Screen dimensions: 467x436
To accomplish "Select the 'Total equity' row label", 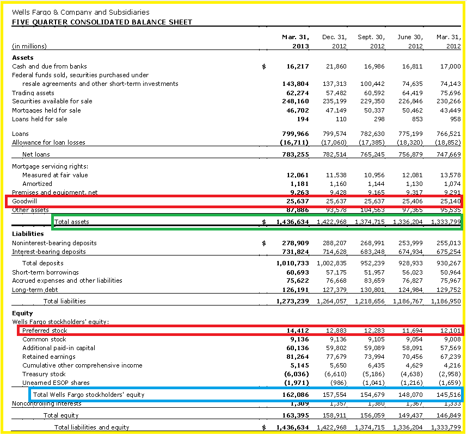I will (x=61, y=415).
